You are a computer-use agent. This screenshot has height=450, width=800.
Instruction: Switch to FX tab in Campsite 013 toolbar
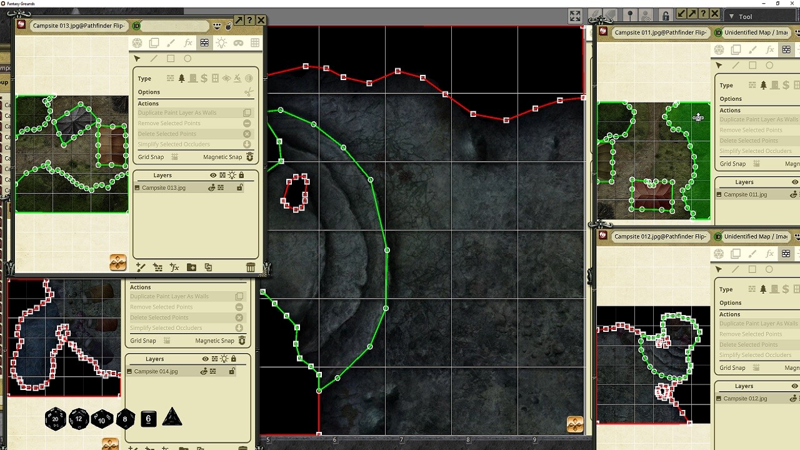pos(187,43)
